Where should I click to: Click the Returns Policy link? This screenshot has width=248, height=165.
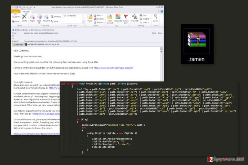[54, 88]
